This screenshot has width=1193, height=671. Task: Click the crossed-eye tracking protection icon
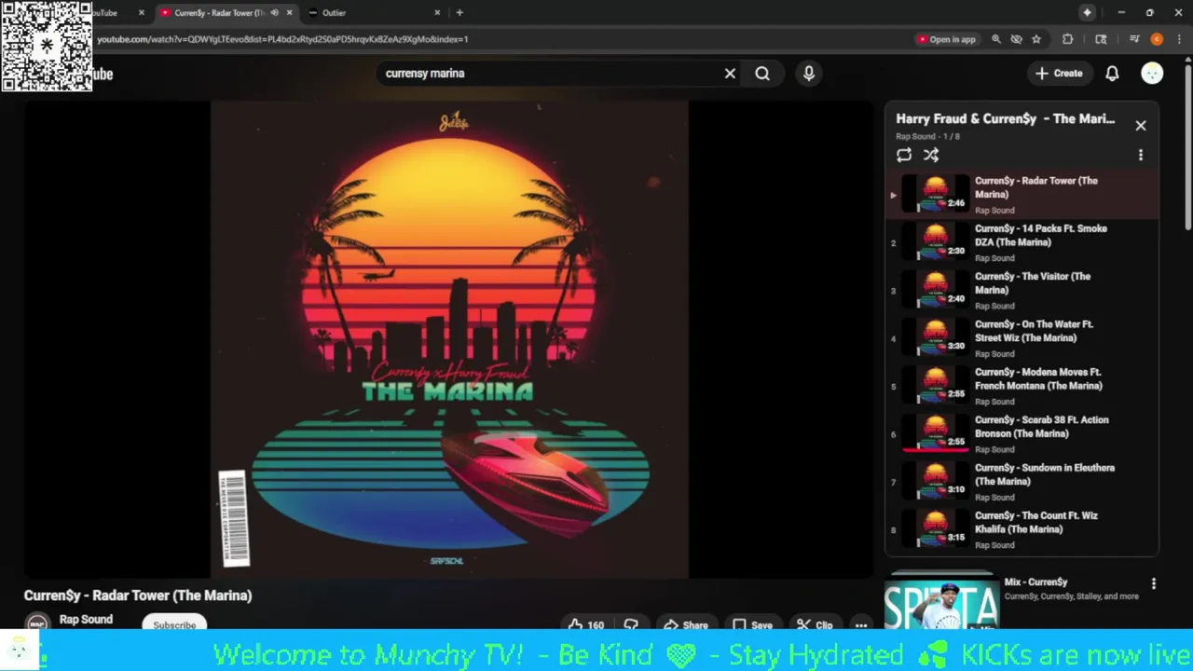tap(1016, 39)
